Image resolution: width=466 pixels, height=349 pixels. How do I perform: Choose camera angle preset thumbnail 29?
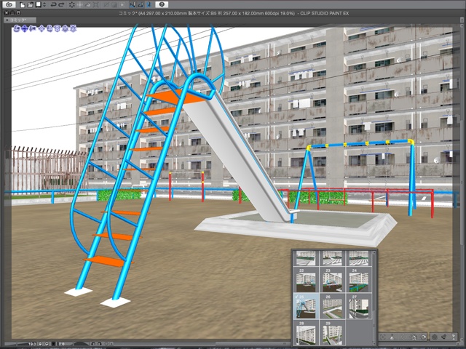click(332, 332)
